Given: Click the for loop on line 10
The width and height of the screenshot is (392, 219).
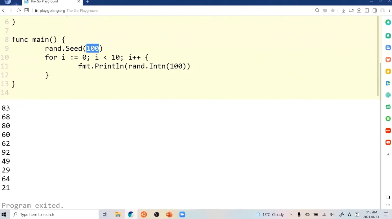Looking at the screenshot, I should pyautogui.click(x=97, y=57).
